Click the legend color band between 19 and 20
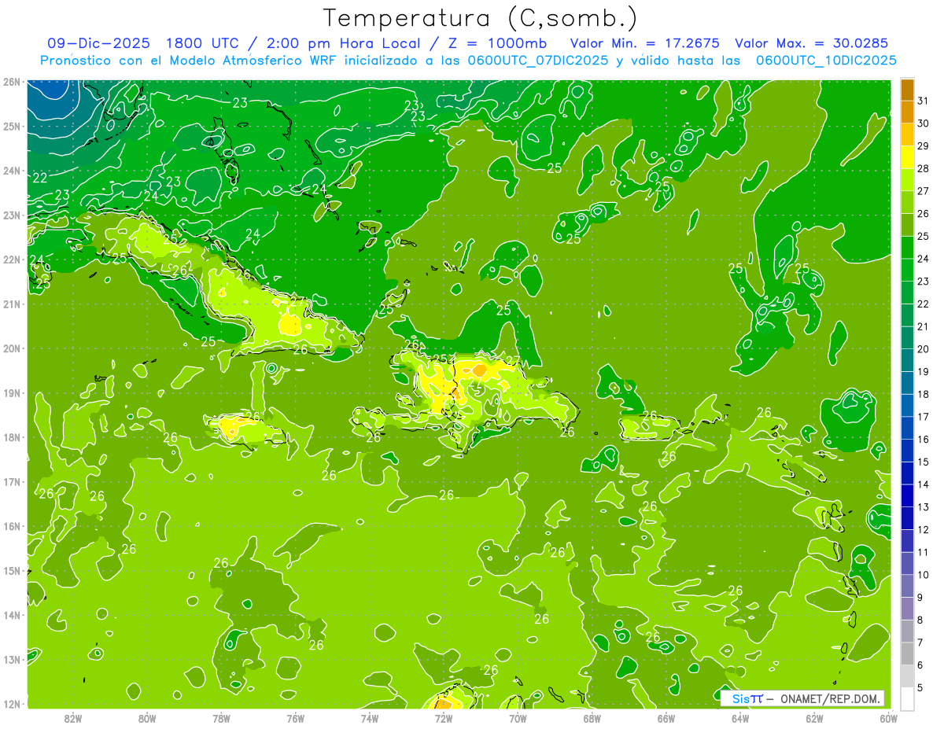The image size is (944, 729). [x=907, y=361]
